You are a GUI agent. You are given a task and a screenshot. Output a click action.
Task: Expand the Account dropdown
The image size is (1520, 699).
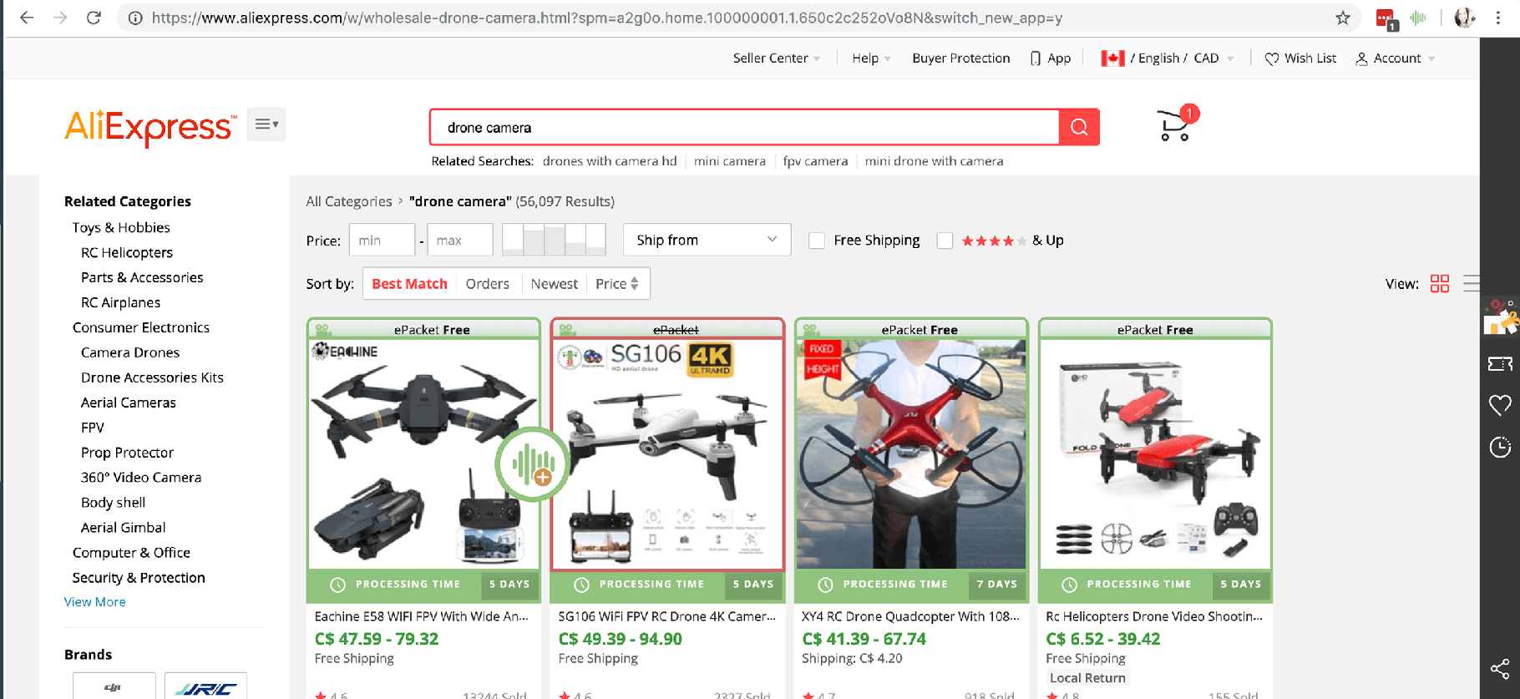[1395, 58]
